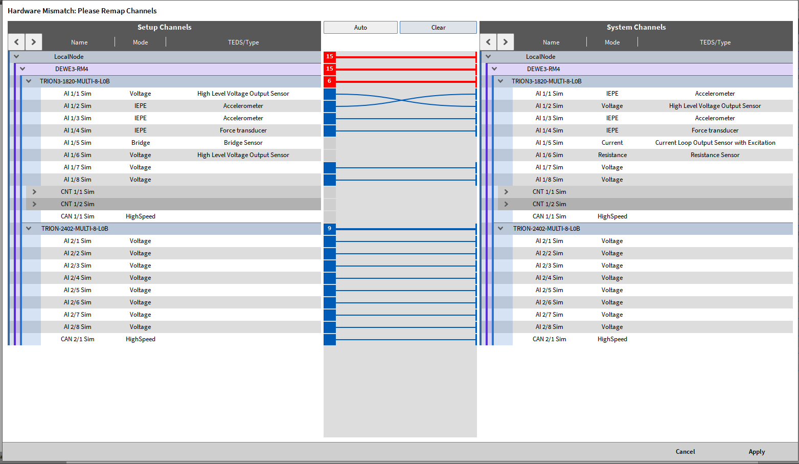Collapse TRION-2402-MULTI-8-L0B in Setup Channels
This screenshot has height=464, width=799.
29,229
